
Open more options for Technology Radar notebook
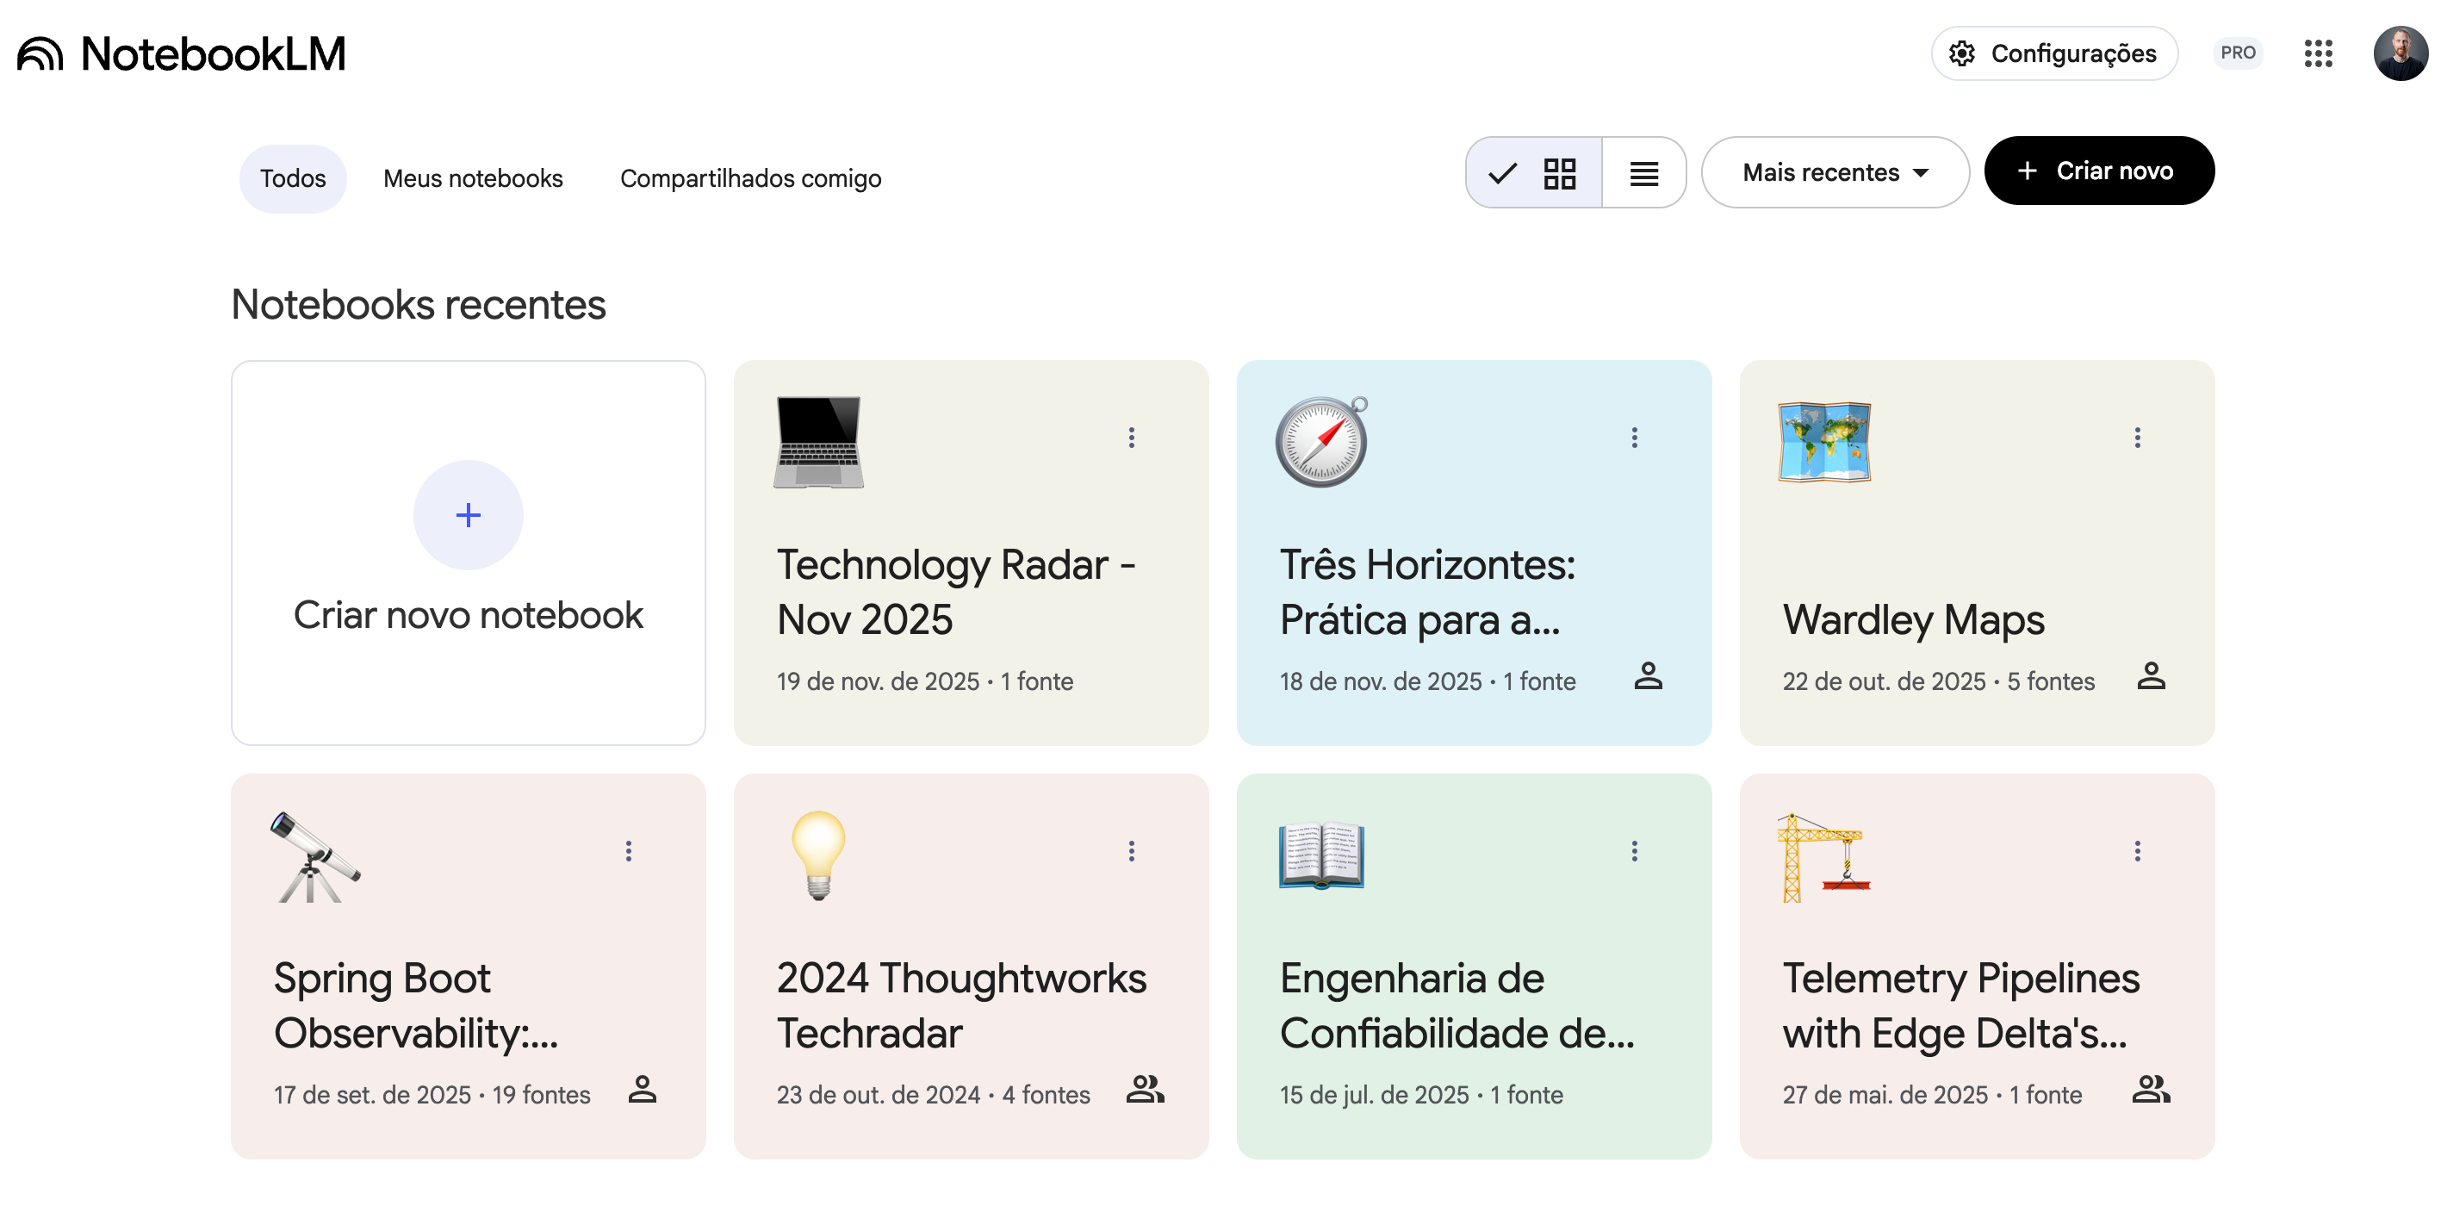pyautogui.click(x=1130, y=438)
